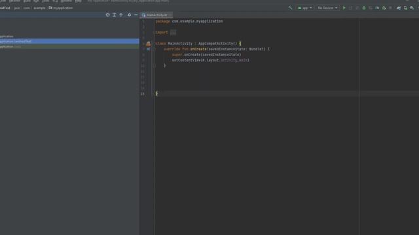Viewport: 419px width, 235px height.
Task: Start debugging with the green bug icon
Action: coord(364,8)
